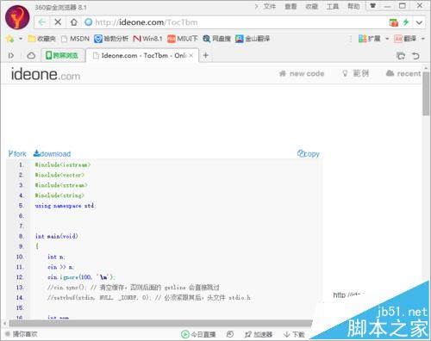Screen dimensions: 431x341
Task: Click the 360 browser logo avatar
Action: [x=17, y=17]
